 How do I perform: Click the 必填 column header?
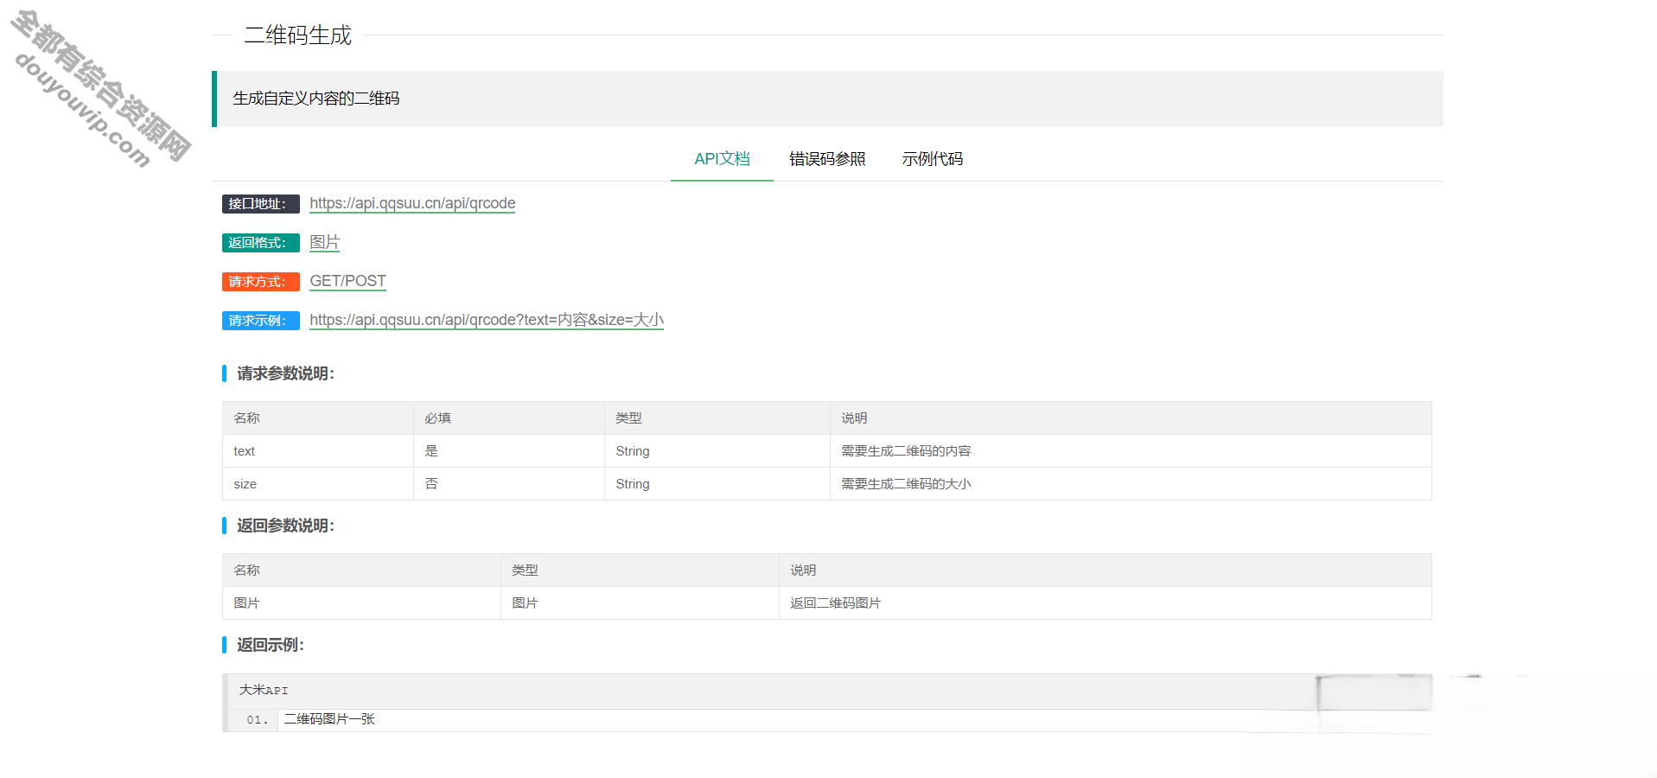tap(509, 418)
